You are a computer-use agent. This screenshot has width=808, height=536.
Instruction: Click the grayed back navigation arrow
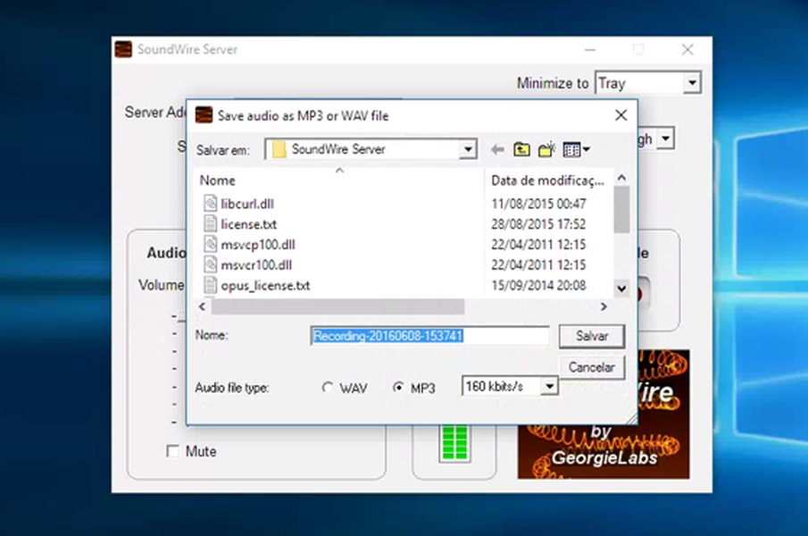pos(497,149)
